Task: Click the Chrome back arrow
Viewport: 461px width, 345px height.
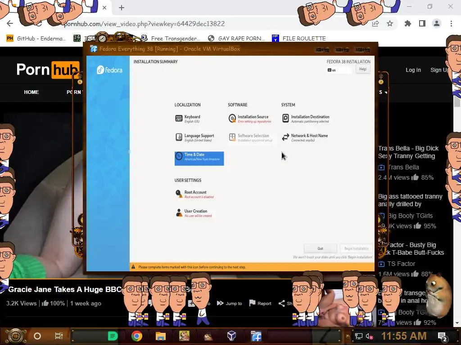Action: pyautogui.click(x=10, y=23)
